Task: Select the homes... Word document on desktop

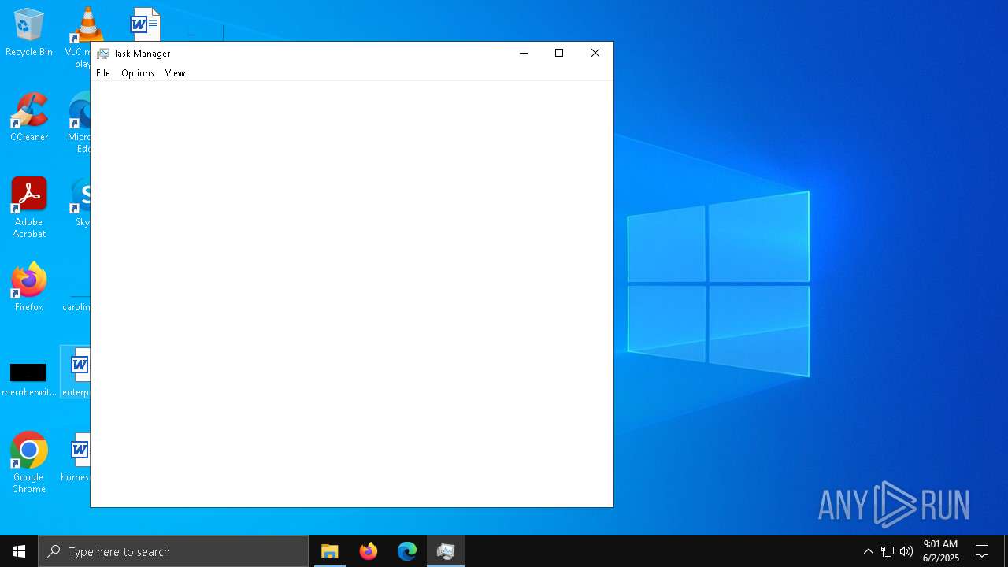Action: click(76, 457)
